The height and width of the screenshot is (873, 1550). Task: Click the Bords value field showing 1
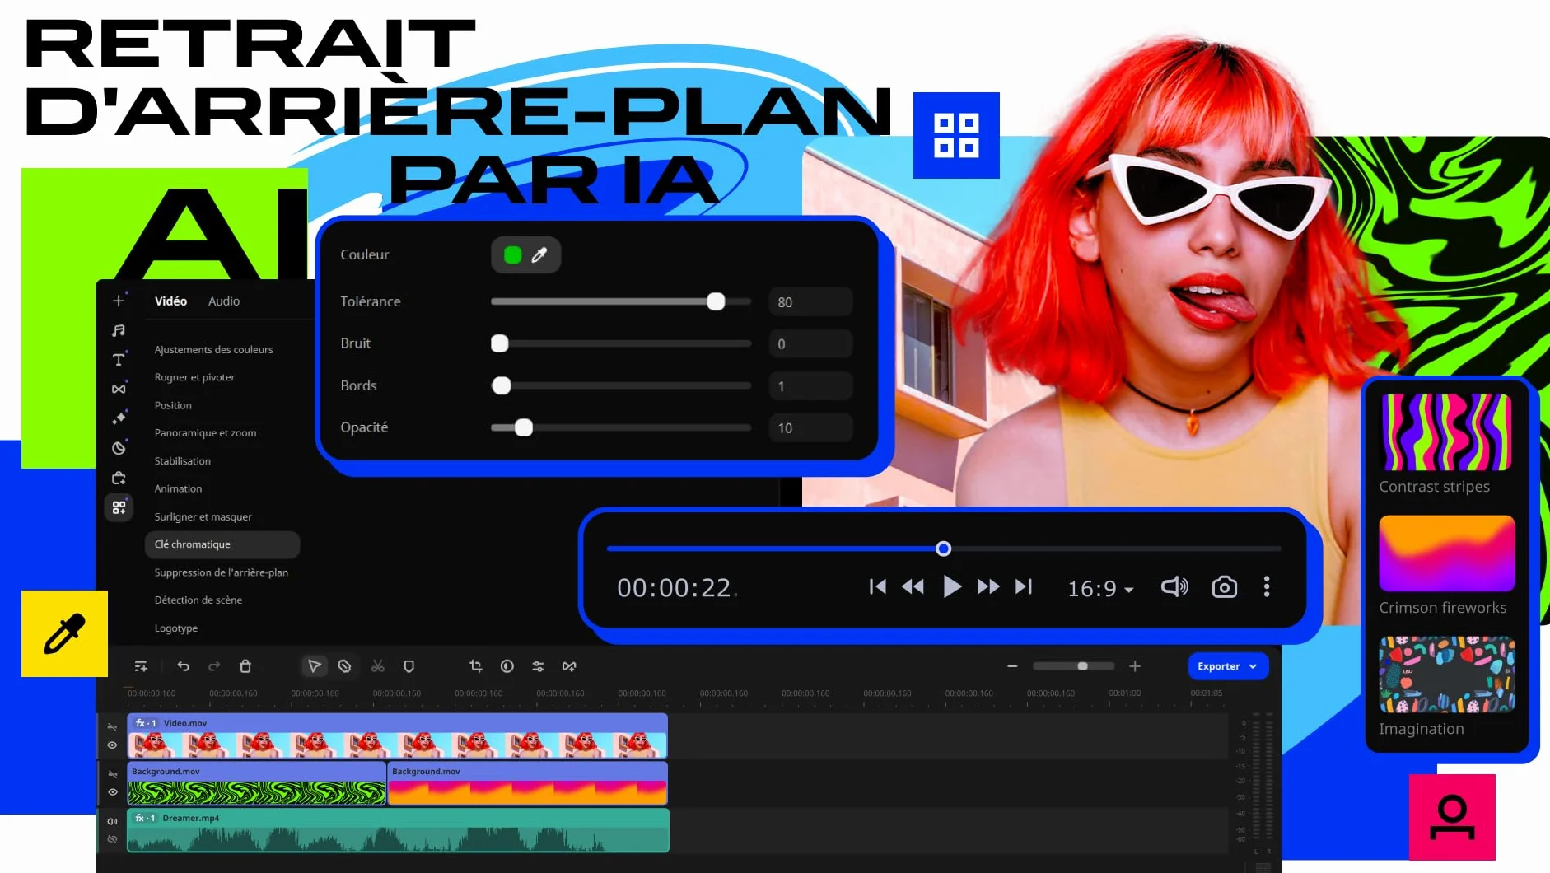tap(810, 386)
